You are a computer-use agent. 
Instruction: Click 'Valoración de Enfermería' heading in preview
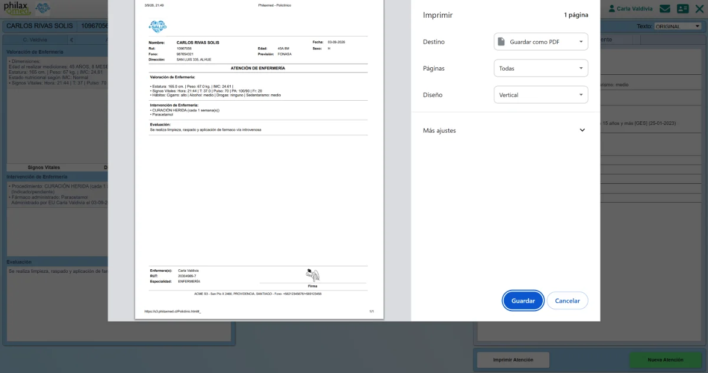point(173,77)
